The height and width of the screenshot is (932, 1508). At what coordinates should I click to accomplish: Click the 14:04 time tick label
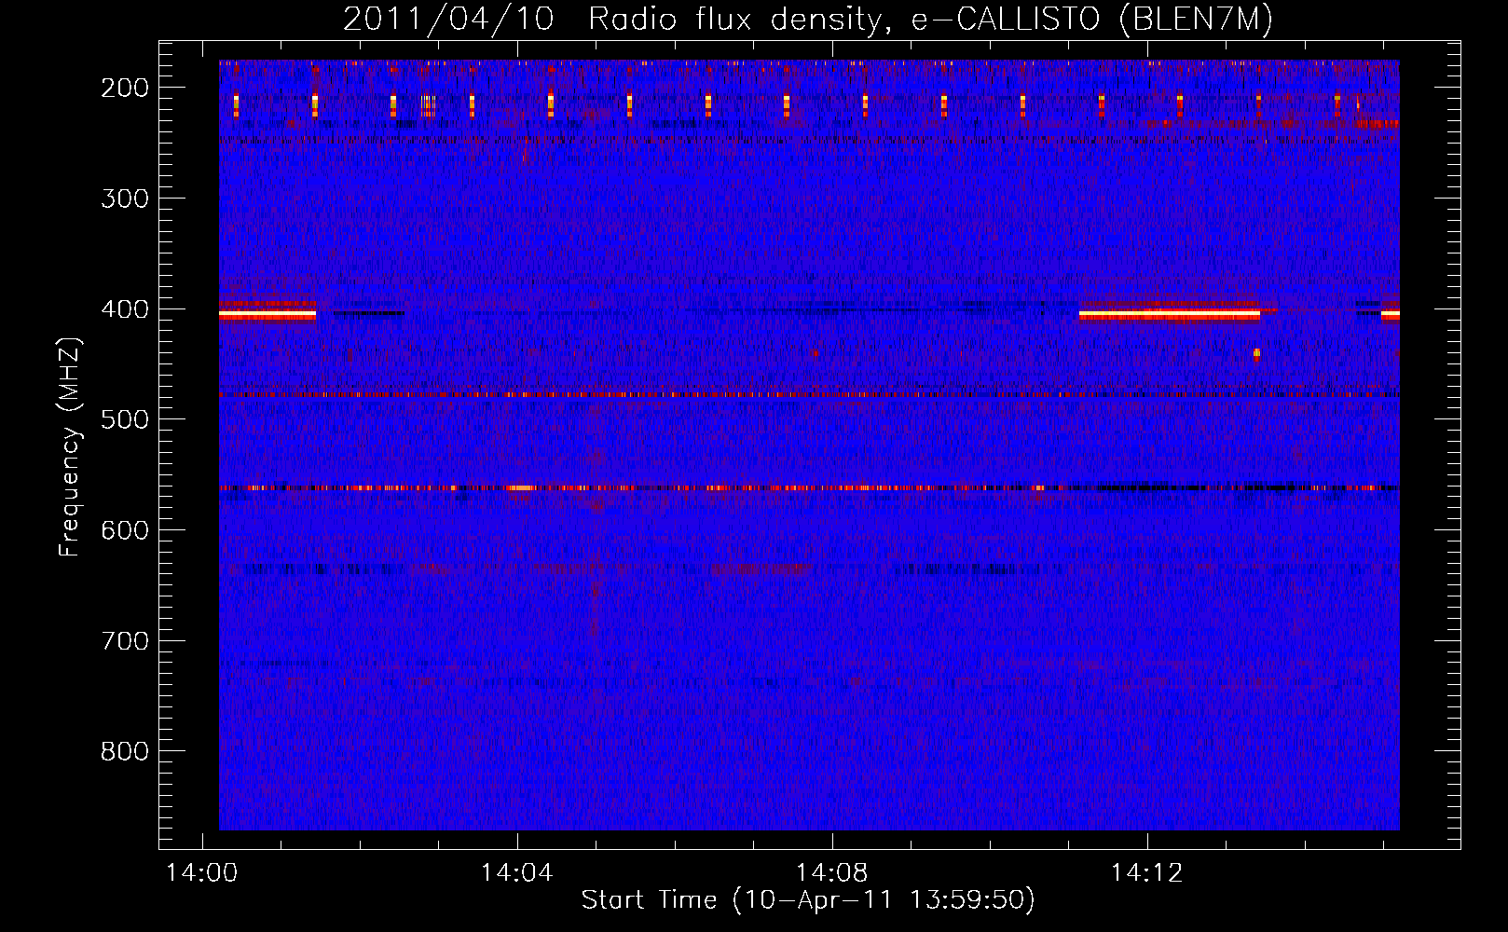(516, 873)
